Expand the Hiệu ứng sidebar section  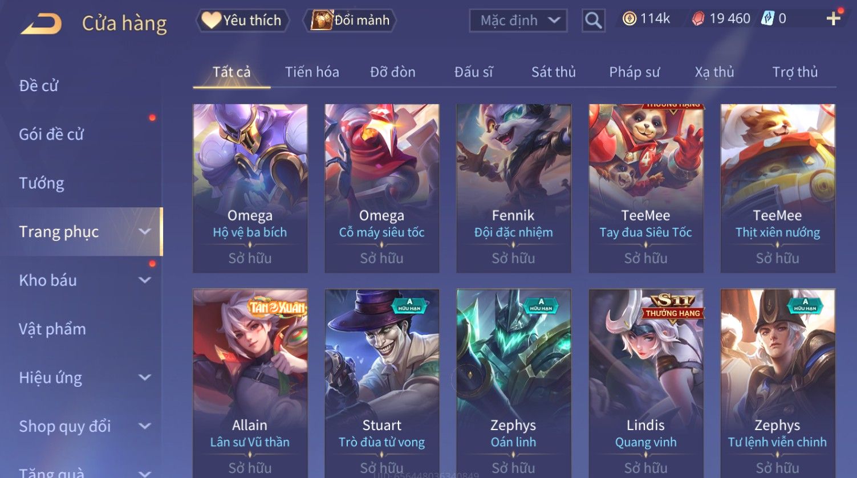(x=145, y=378)
